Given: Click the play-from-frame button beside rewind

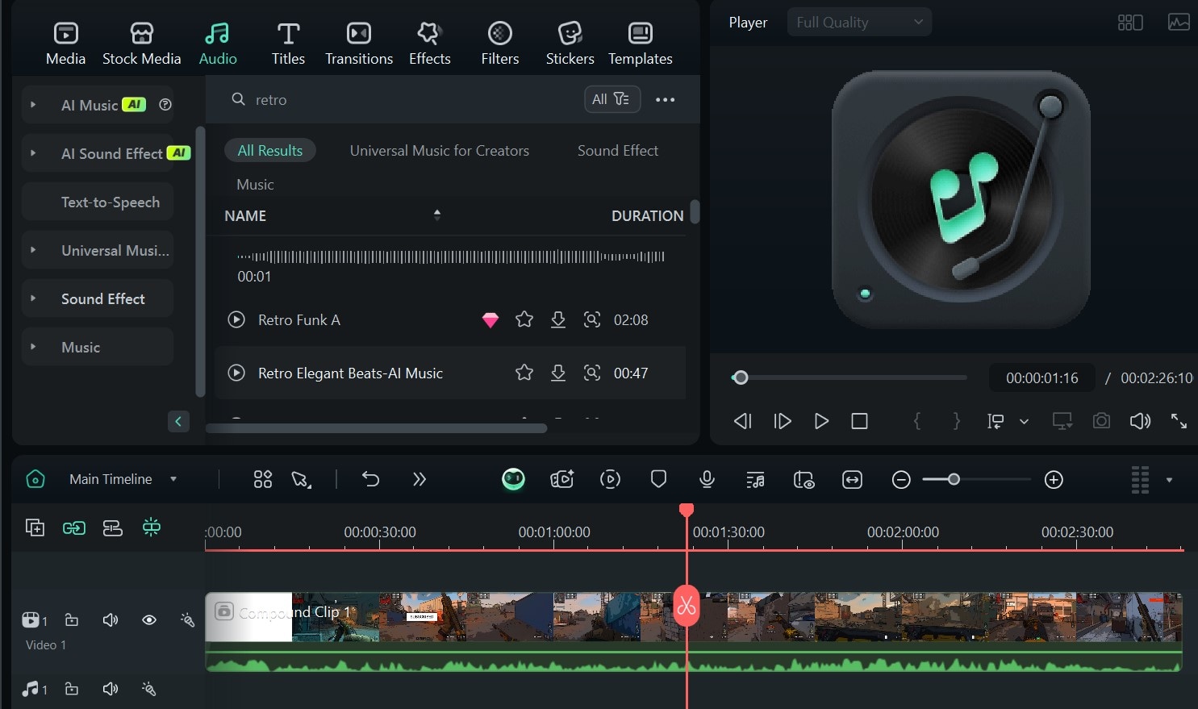Looking at the screenshot, I should pyautogui.click(x=782, y=421).
